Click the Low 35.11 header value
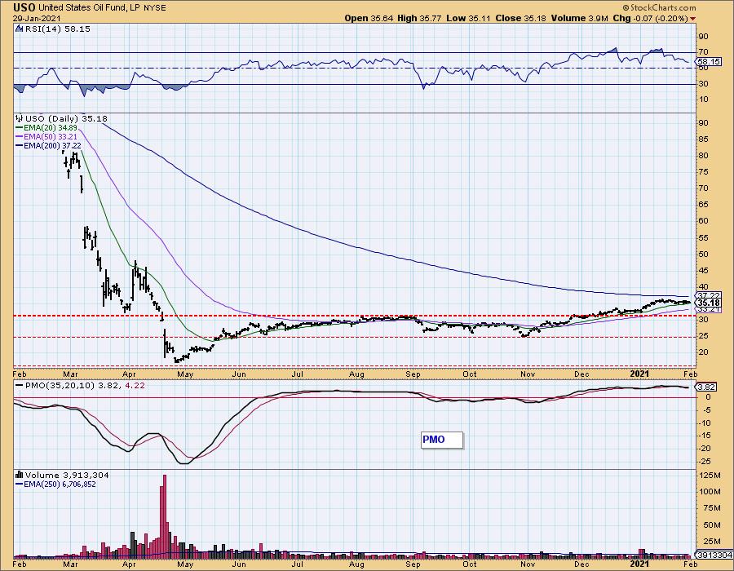 (x=468, y=18)
